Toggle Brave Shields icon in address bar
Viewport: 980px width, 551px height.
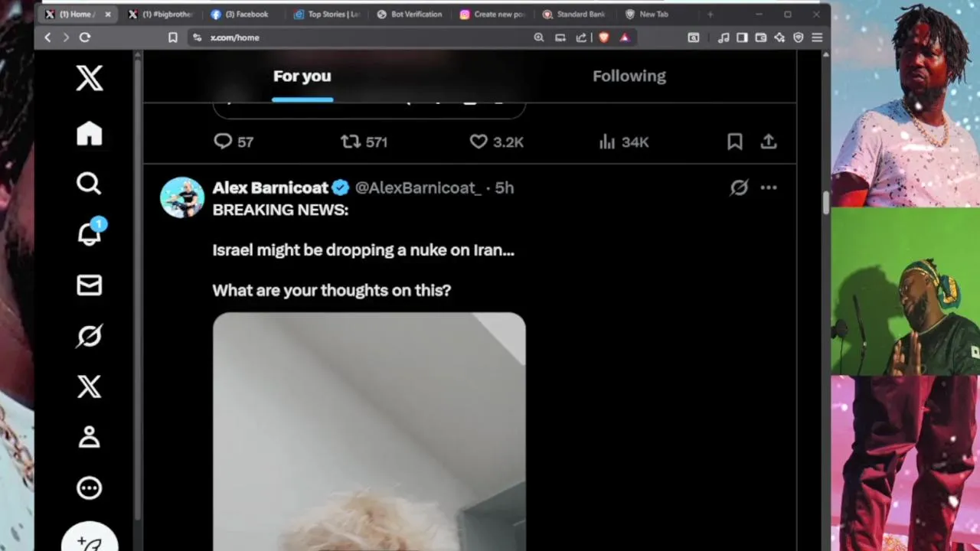[x=603, y=37]
